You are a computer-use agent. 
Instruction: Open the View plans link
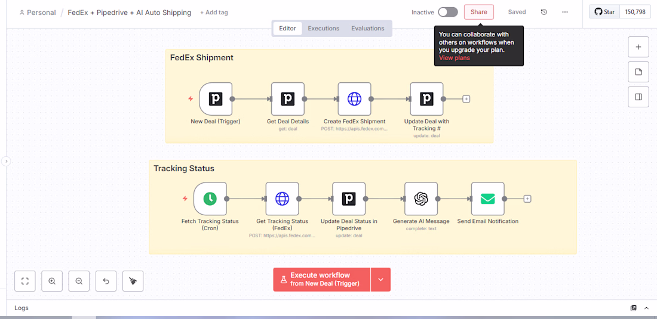click(454, 58)
